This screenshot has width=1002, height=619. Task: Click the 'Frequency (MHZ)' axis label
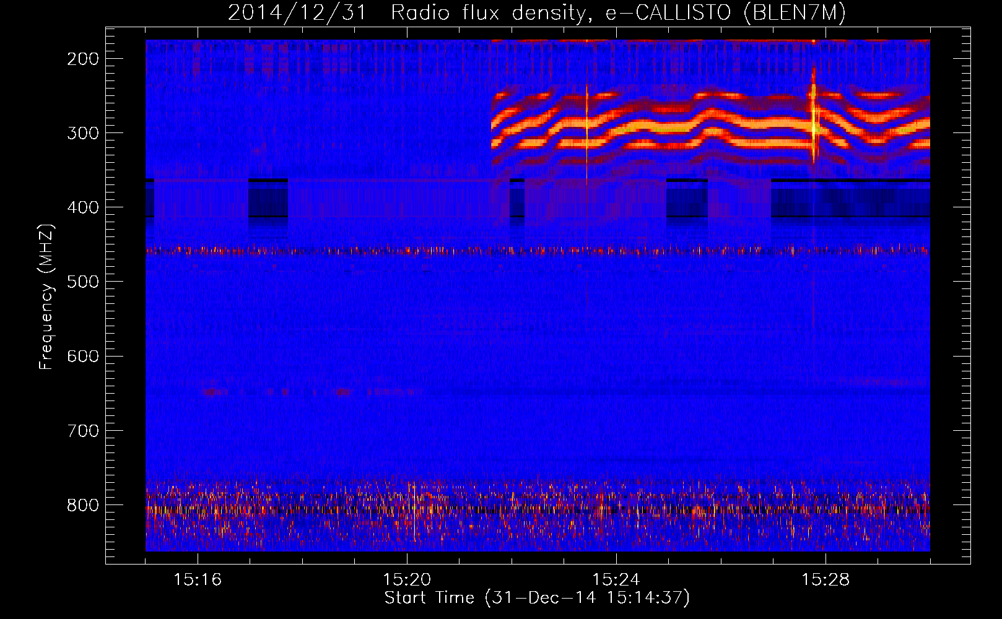pos(46,297)
